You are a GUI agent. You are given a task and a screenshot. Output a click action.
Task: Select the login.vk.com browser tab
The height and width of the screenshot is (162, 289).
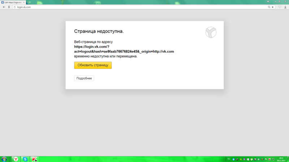13,3
